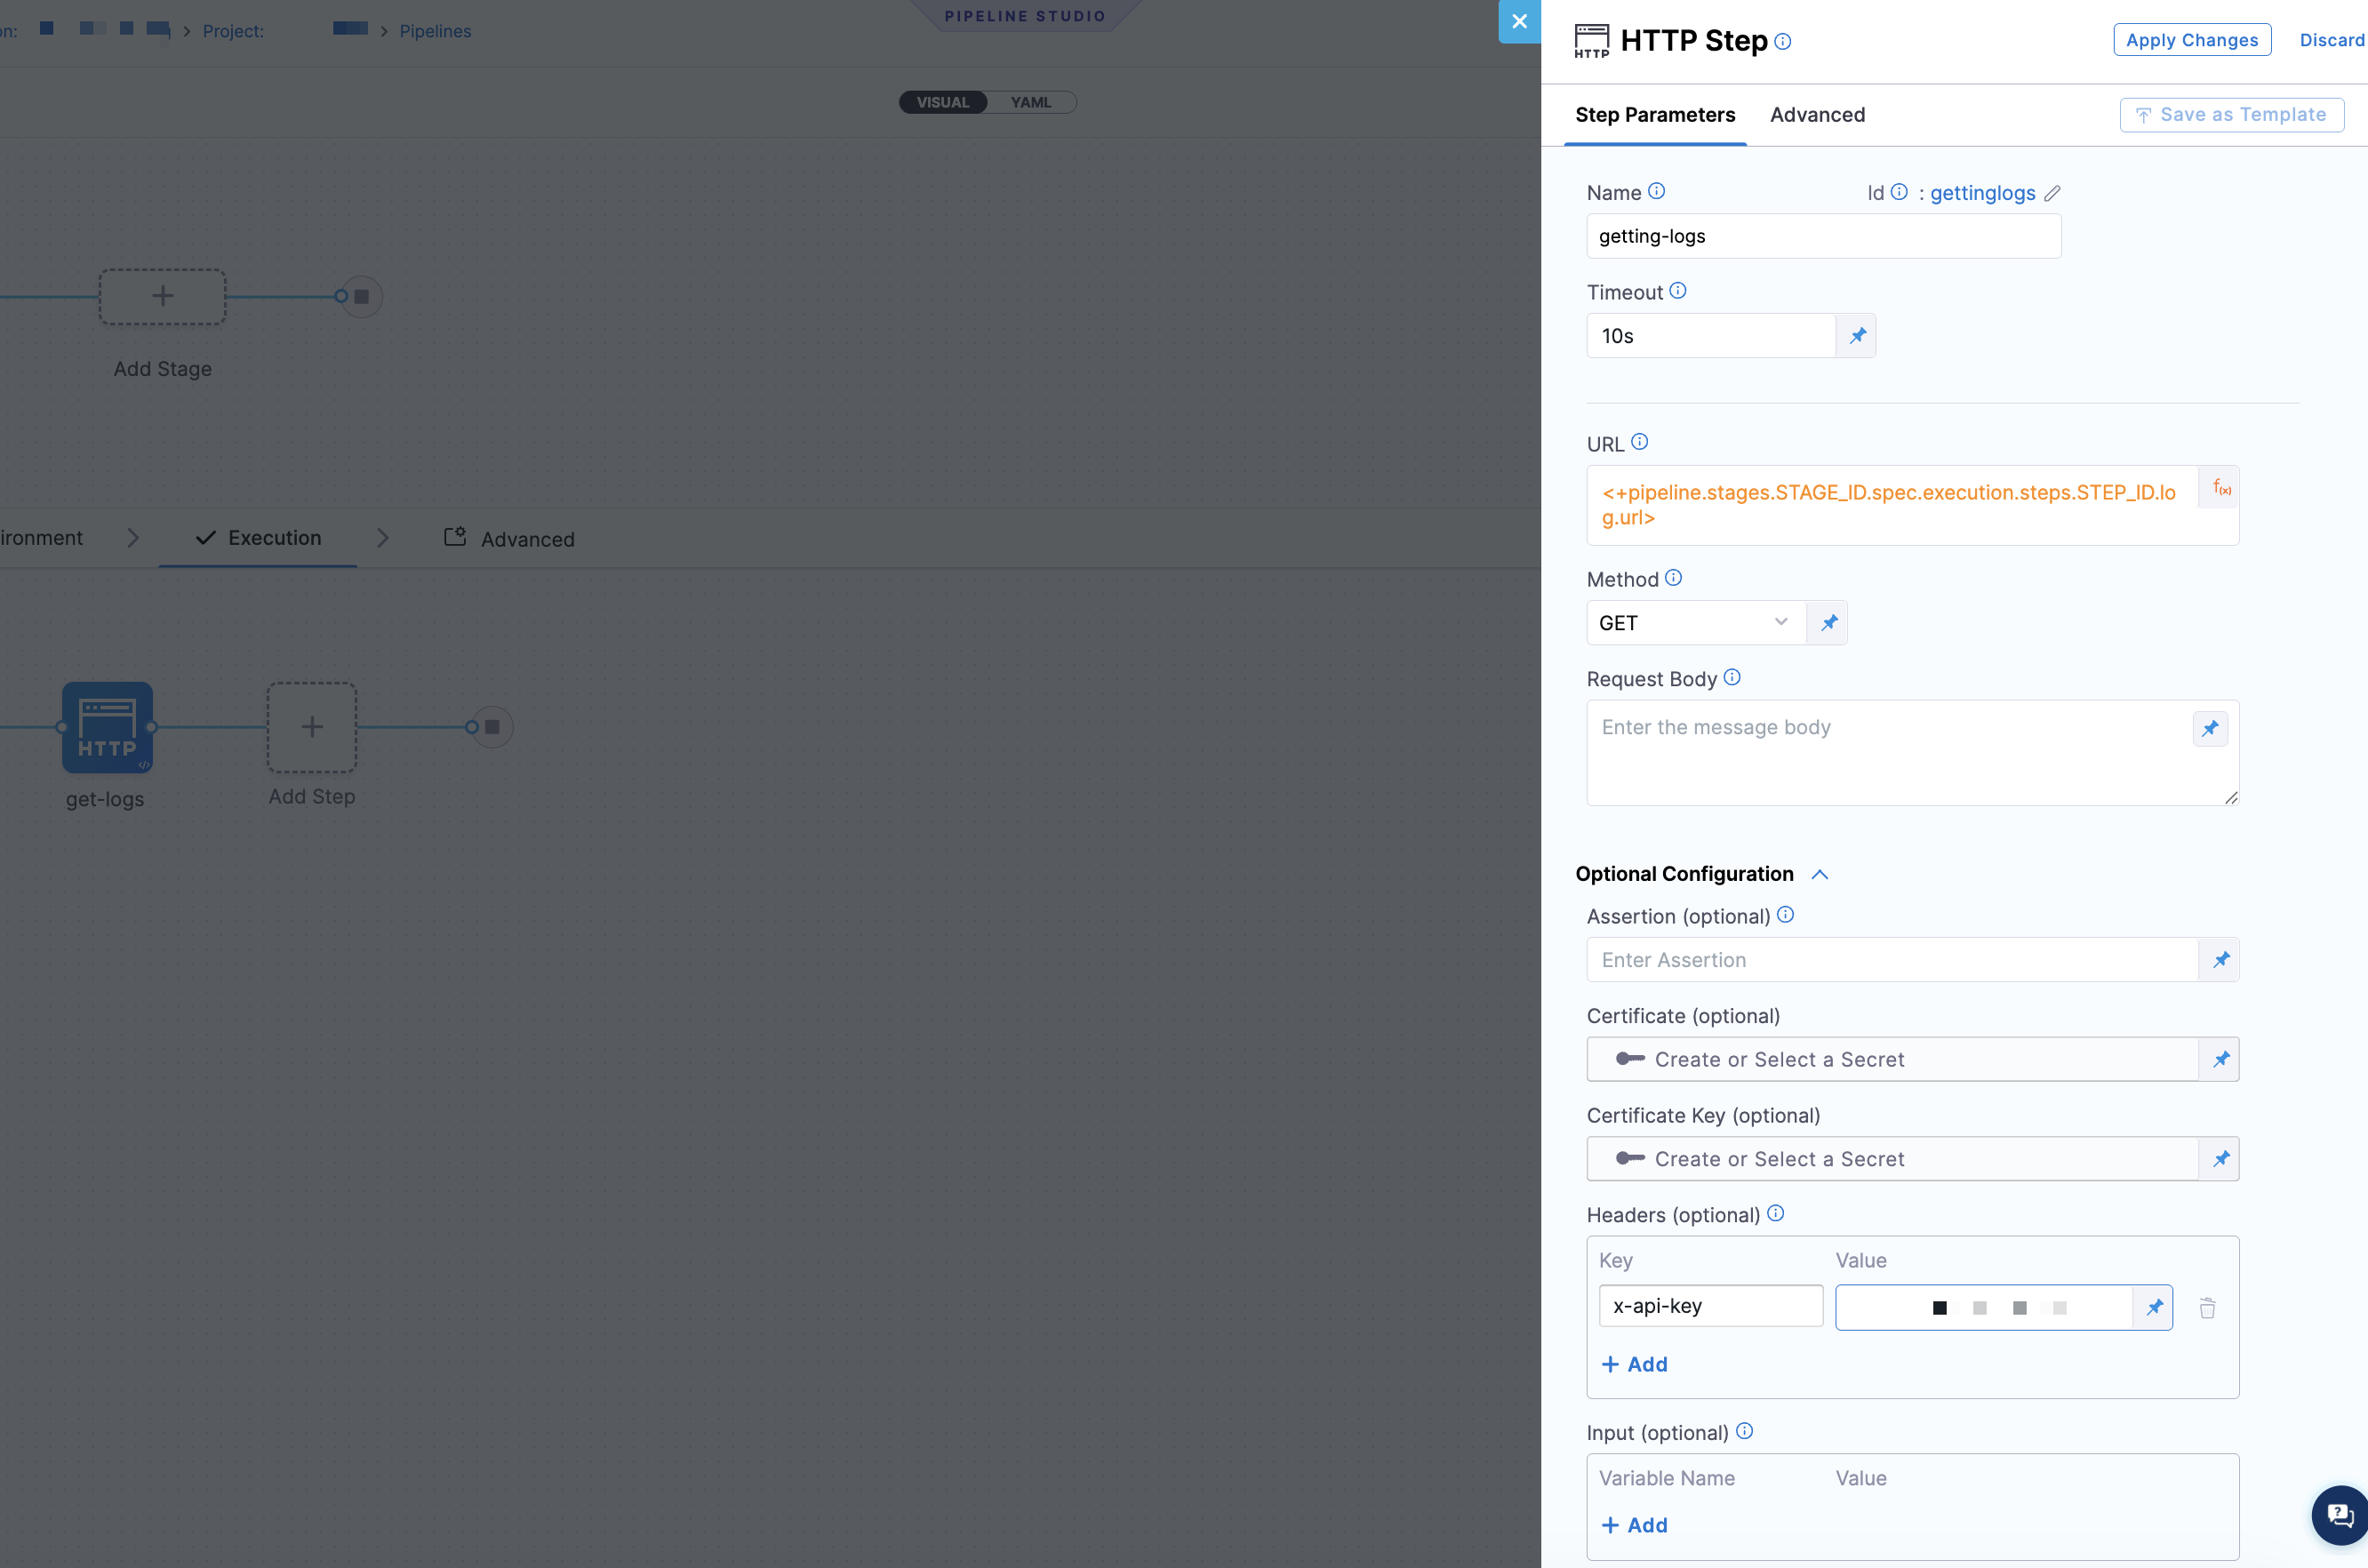The image size is (2368, 1568).
Task: Click the info icon next to HTTP Step title
Action: pos(1782,41)
